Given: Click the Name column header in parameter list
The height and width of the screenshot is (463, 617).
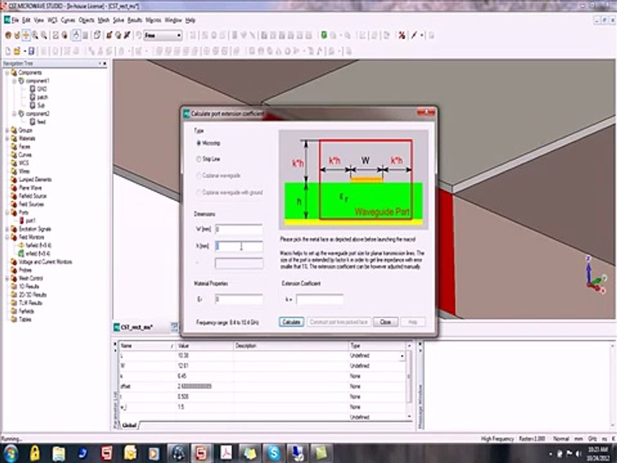Looking at the screenshot, I should point(147,346).
